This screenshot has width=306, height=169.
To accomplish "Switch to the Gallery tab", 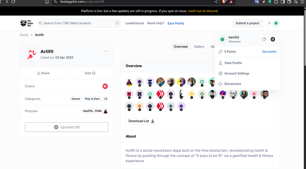I will click(199, 47).
